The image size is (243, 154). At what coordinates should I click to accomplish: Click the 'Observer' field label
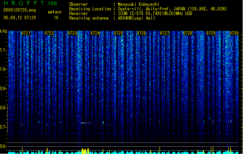(78, 4)
